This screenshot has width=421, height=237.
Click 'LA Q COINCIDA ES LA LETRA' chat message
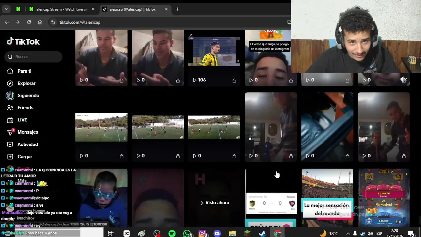pos(39,173)
